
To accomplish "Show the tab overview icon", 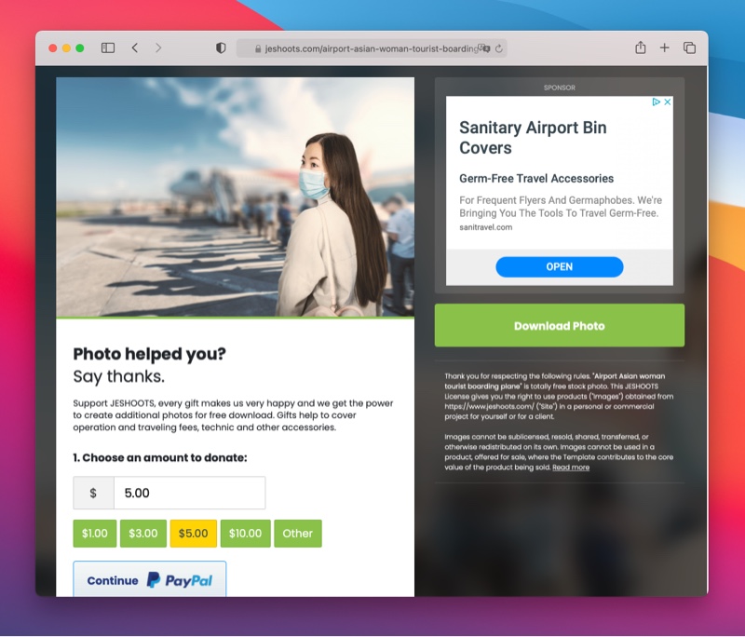I will pyautogui.click(x=689, y=47).
